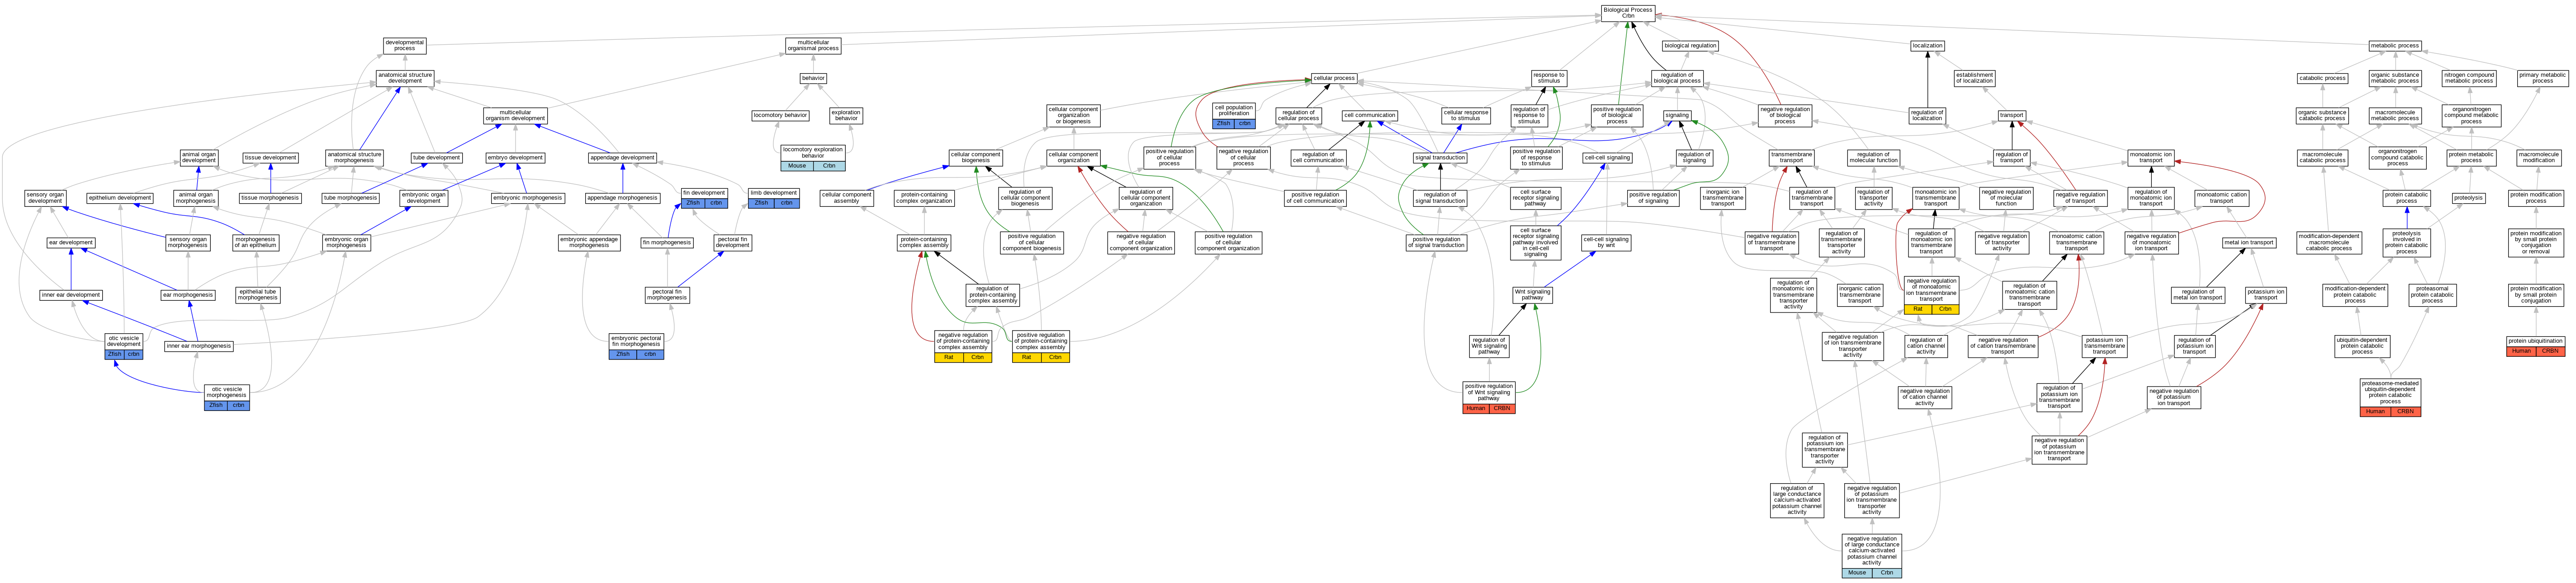Select the 'proteolysis' node

pyautogui.click(x=2468, y=198)
